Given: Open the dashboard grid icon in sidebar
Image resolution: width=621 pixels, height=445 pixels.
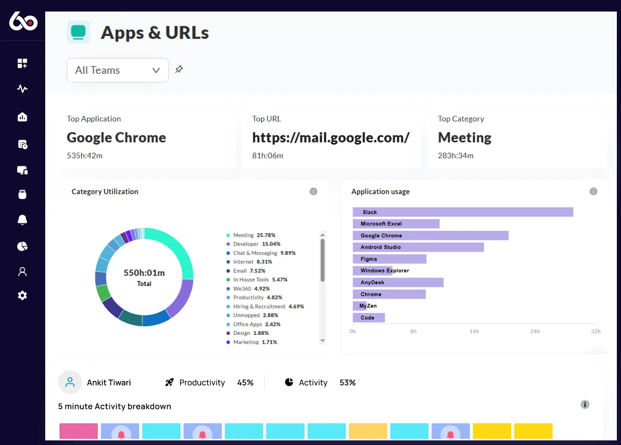Looking at the screenshot, I should point(22,63).
